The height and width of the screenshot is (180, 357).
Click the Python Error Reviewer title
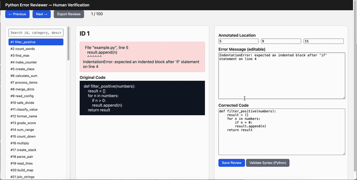47,5
